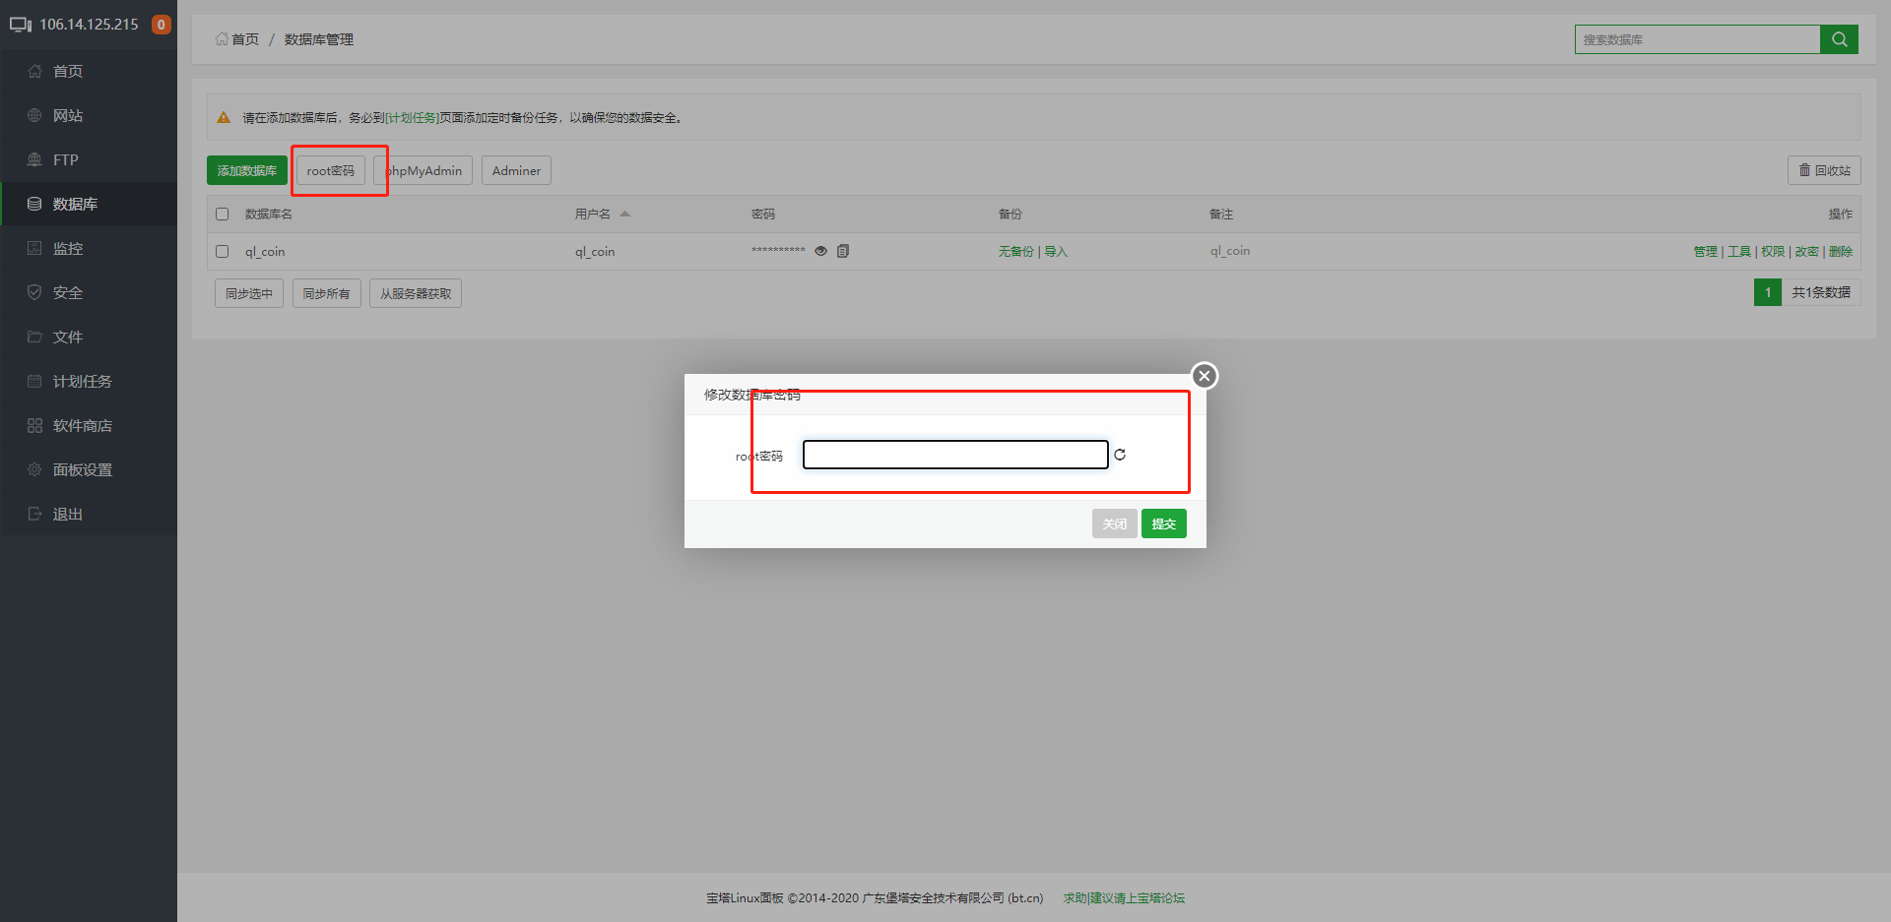Click the server IP 106.14.125.215
The width and height of the screenshot is (1891, 922).
tap(89, 25)
